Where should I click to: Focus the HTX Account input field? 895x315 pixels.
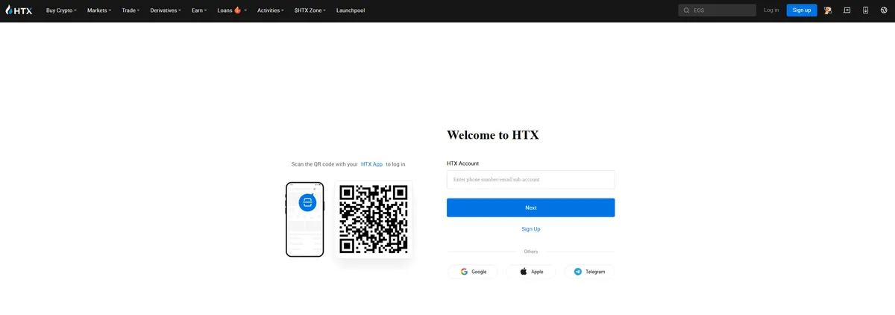point(530,180)
